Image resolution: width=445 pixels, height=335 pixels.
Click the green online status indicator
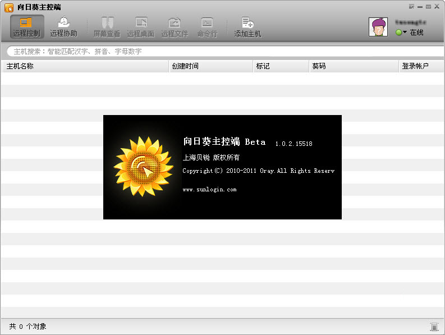pos(399,33)
